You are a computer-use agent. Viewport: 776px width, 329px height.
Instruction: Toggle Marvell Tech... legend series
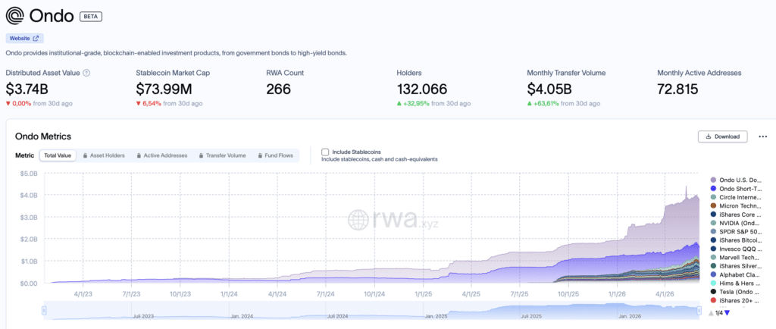(x=737, y=257)
